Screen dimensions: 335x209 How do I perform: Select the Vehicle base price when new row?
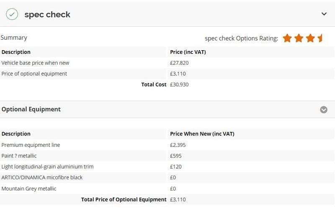click(x=35, y=63)
